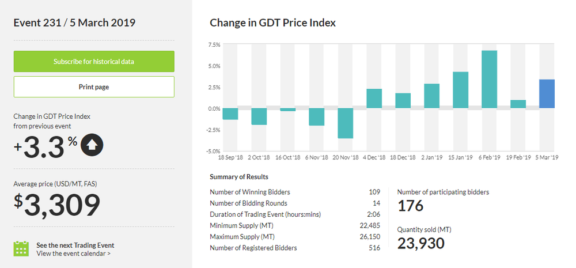
Task: Select the 18 Dec '18 chart bar
Action: 403,101
